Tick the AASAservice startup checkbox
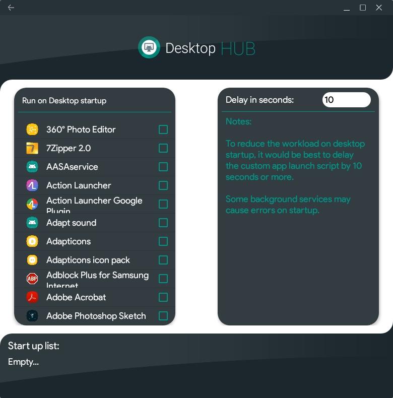The image size is (393, 398). [163, 167]
